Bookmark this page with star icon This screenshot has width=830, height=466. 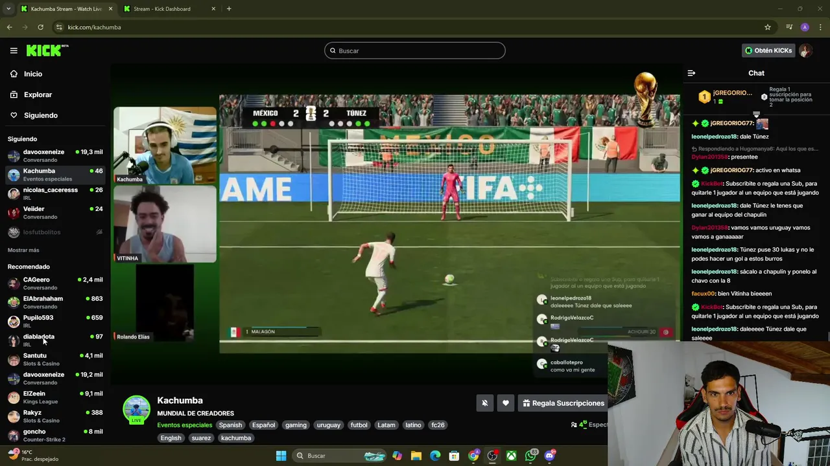(768, 27)
